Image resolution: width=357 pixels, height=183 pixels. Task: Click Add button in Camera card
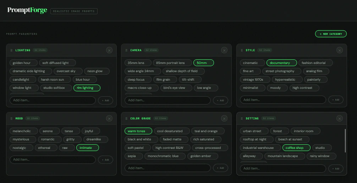(220, 101)
